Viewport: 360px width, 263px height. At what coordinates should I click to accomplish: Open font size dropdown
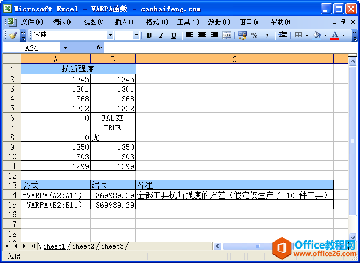(136, 35)
